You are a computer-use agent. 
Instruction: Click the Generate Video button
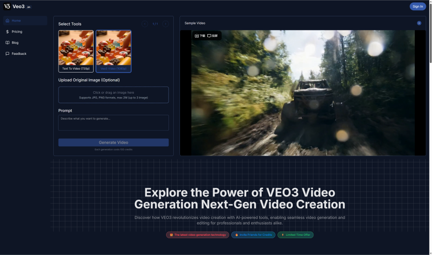click(x=113, y=143)
